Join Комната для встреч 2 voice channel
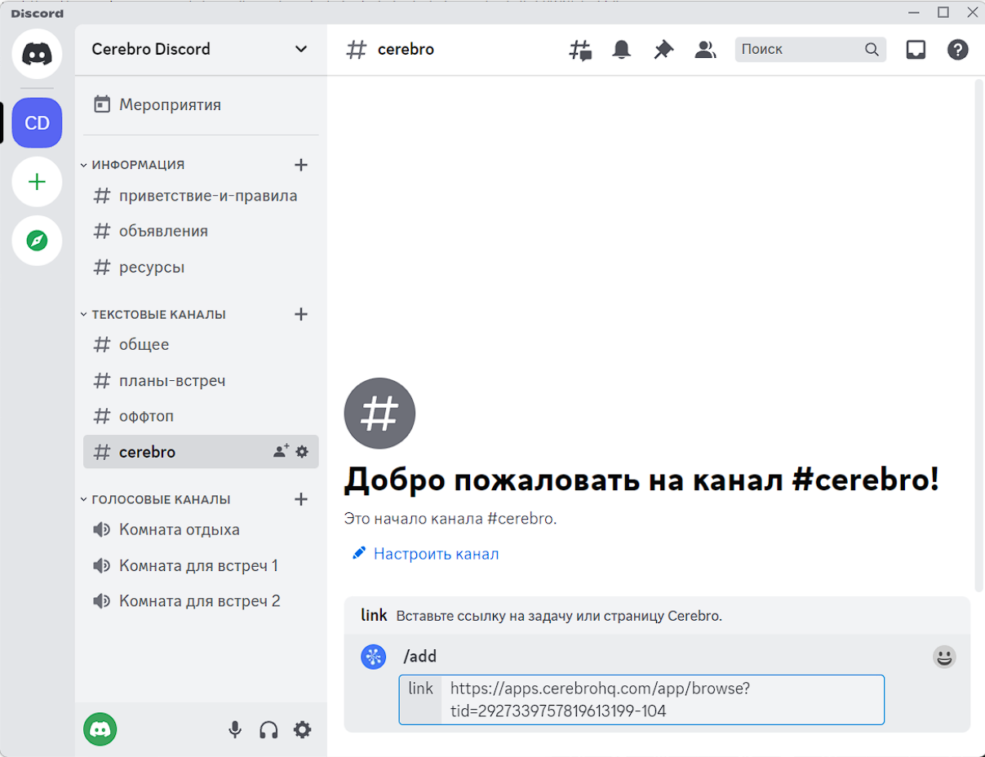985x757 pixels. (201, 601)
